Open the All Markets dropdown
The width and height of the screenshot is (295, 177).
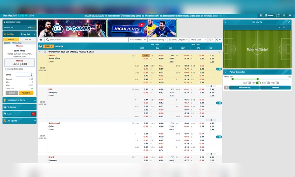point(138,40)
